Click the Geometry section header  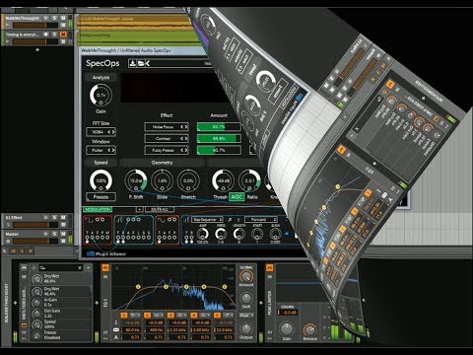pos(162,163)
